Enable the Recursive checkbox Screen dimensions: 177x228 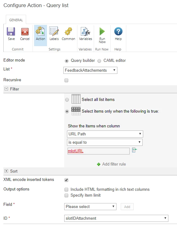coord(66,80)
